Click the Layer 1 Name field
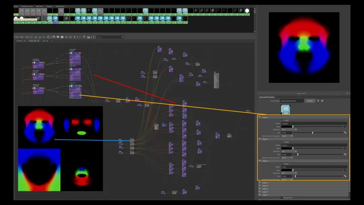This screenshot has height=205, width=364. pyautogui.click(x=314, y=123)
